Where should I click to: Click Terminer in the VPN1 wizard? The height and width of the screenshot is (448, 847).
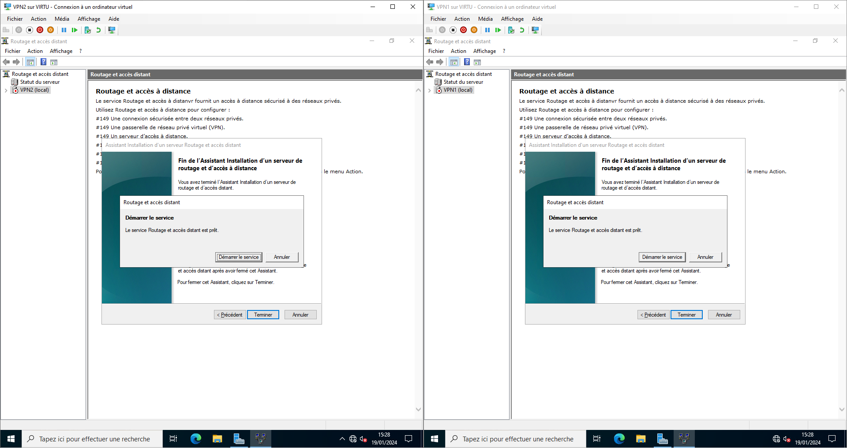click(686, 315)
